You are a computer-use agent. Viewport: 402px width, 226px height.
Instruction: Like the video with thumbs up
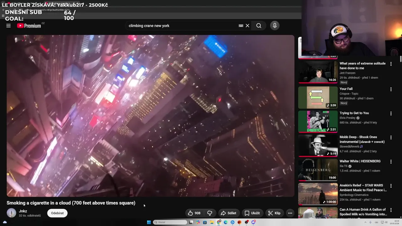click(194, 213)
